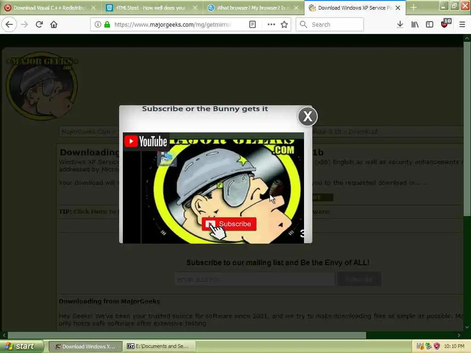Click the Downloading from MajorGeeks heading
This screenshot has height=353, width=471.
coord(109,302)
